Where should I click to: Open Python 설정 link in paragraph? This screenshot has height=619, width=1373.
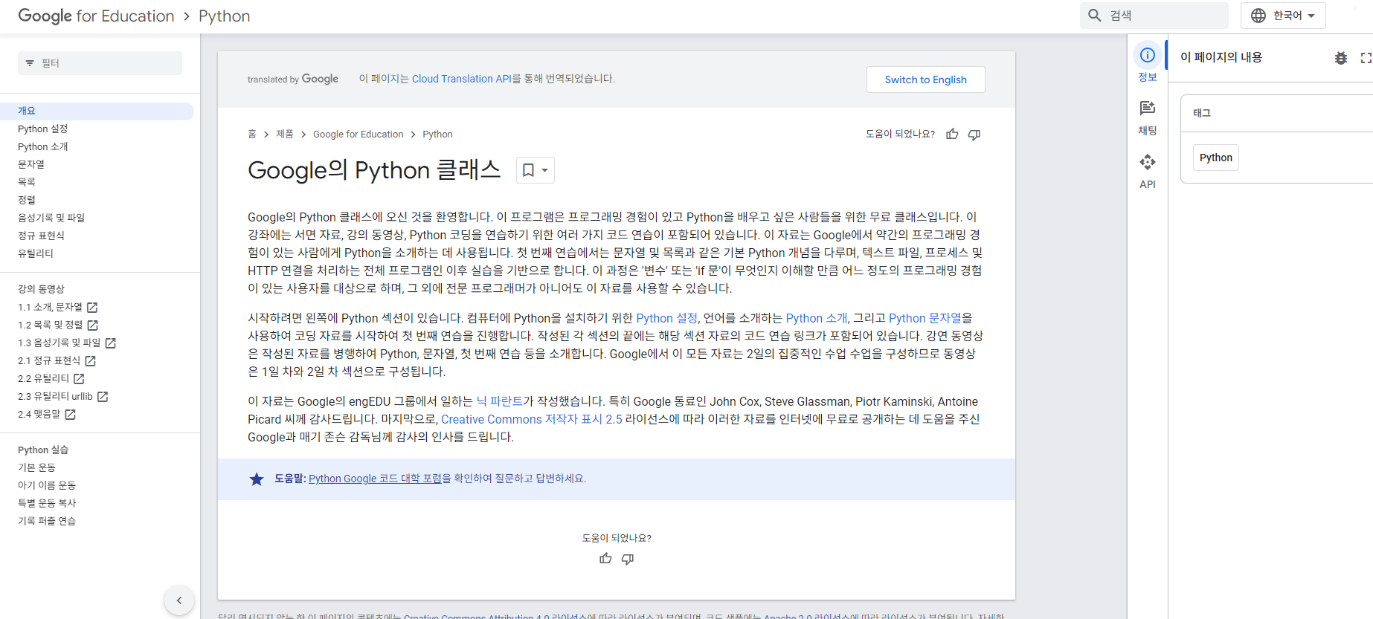[666, 318]
